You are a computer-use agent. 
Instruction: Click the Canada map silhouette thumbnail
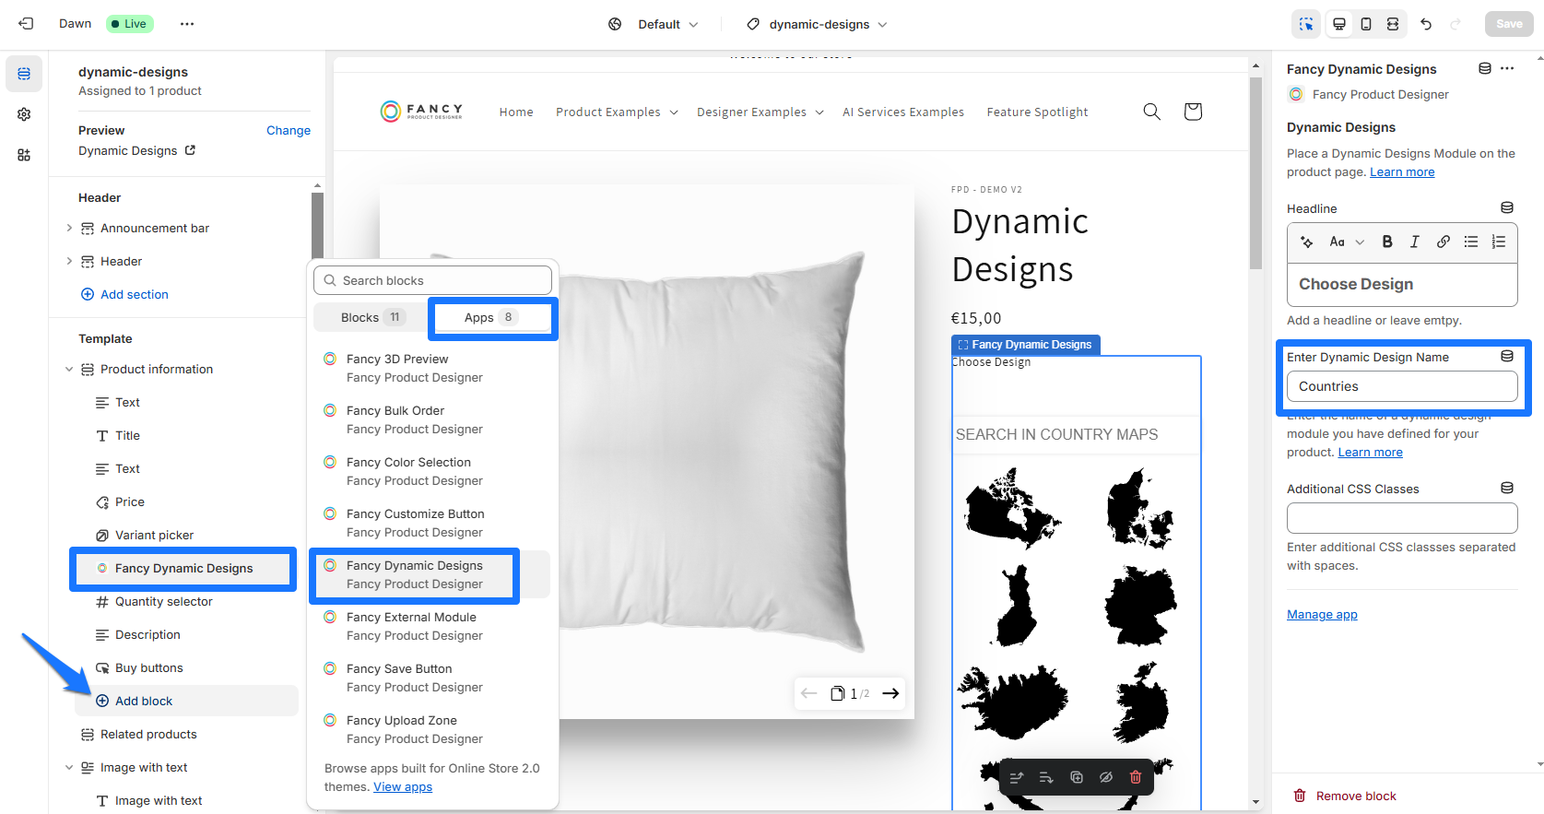(x=1013, y=508)
